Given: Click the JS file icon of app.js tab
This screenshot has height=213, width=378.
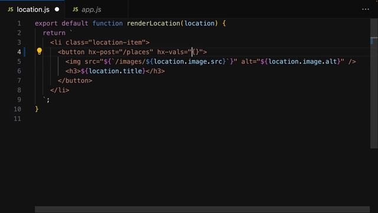Looking at the screenshot, I should [x=75, y=9].
